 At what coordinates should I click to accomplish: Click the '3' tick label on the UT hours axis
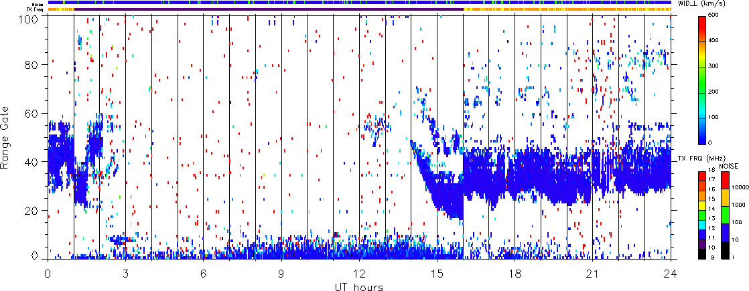point(126,274)
